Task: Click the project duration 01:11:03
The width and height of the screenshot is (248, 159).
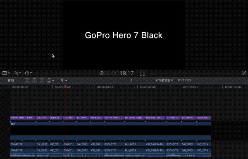Action: tap(184, 80)
